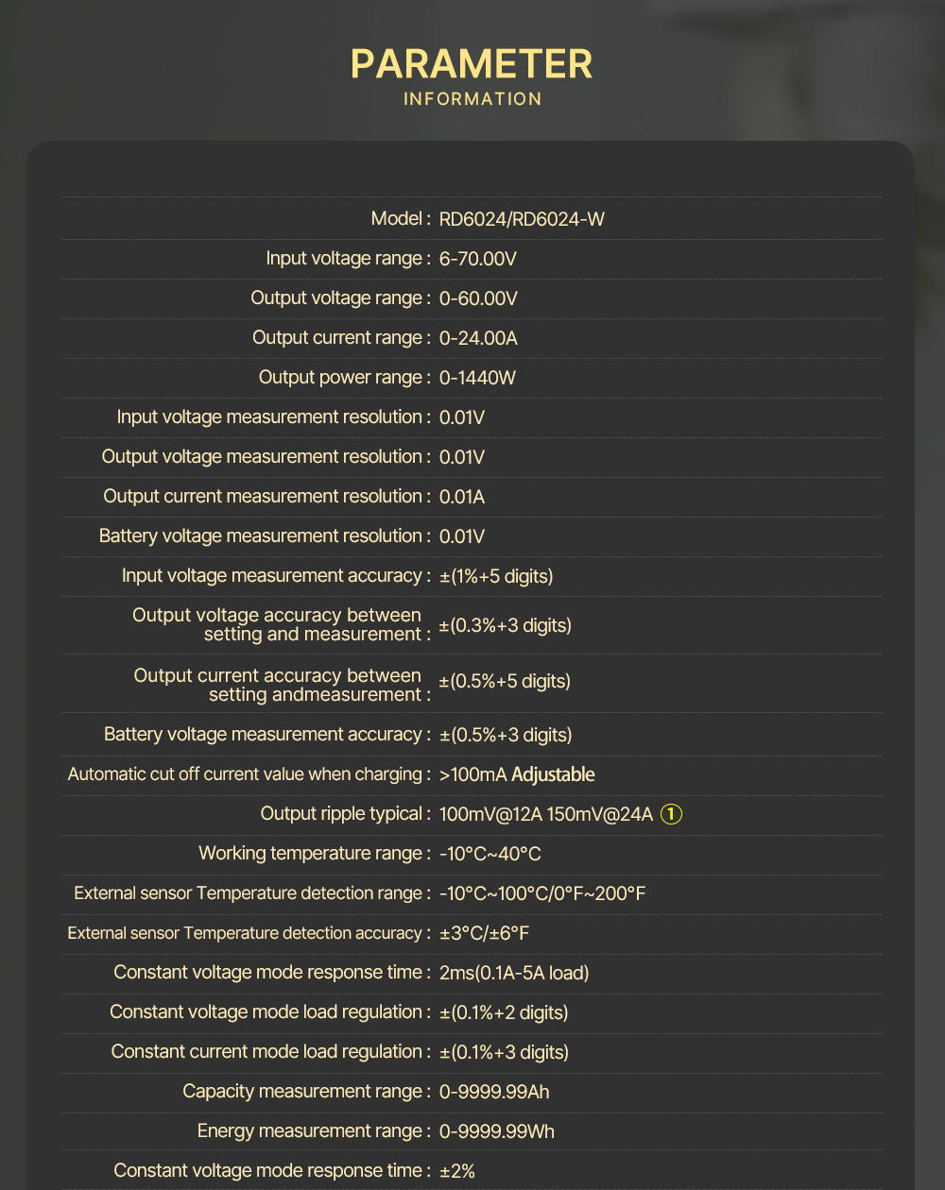
Task: Click the ±(1%+5 digits) accuracy value
Action: tap(496, 576)
